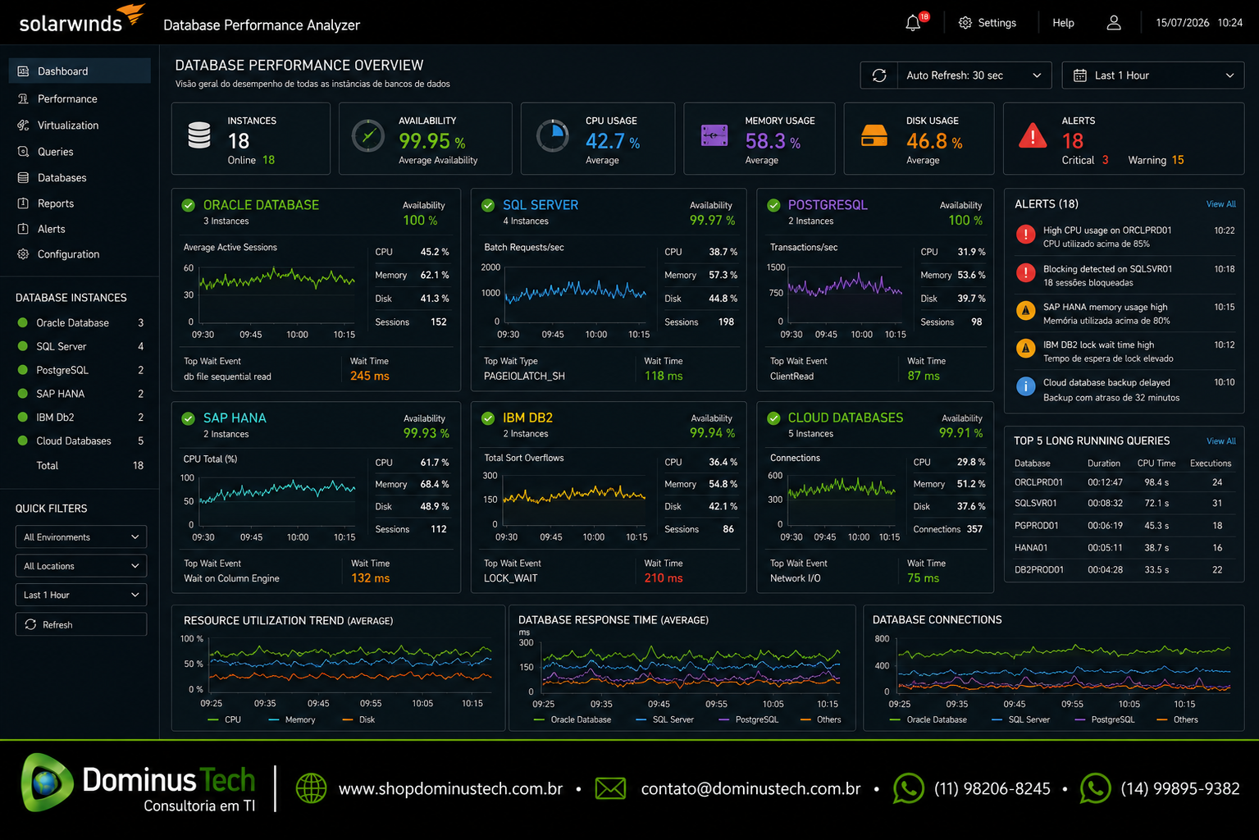This screenshot has width=1259, height=840.
Task: Click the CPU Usage pie icon
Action: coord(553,135)
